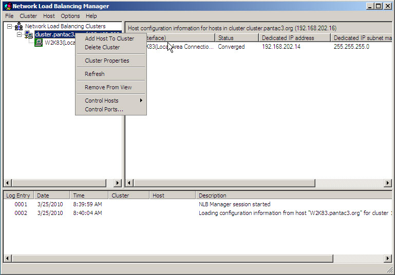
Task: Click the Cluster column header in log
Action: click(x=129, y=195)
